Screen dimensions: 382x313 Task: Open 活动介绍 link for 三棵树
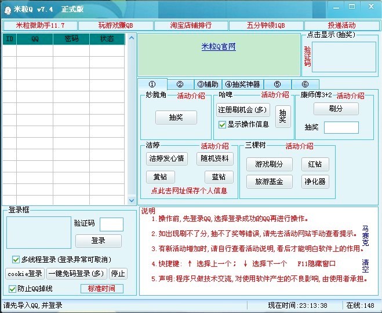point(299,146)
